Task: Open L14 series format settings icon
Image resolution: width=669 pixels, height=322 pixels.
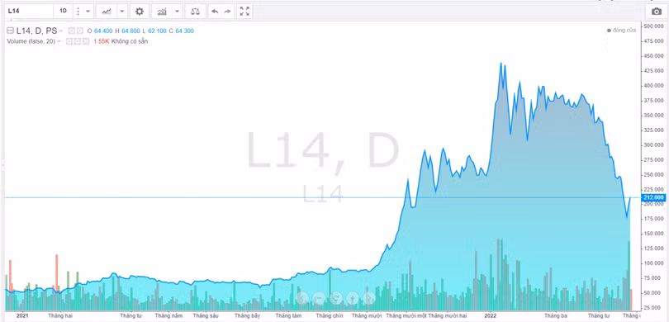Action: [x=79, y=31]
